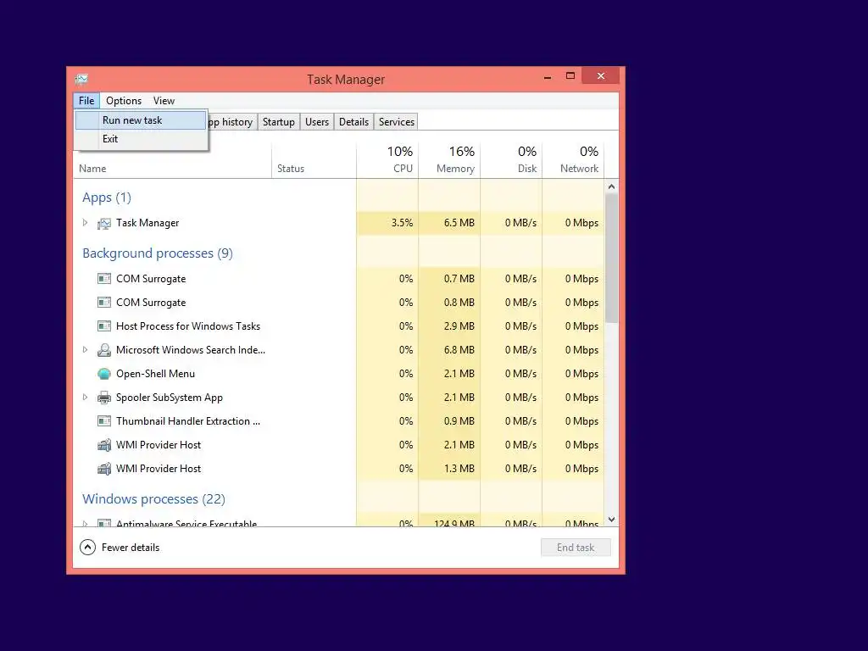Sort by the CPU column header
The image size is (868, 651).
click(387, 160)
